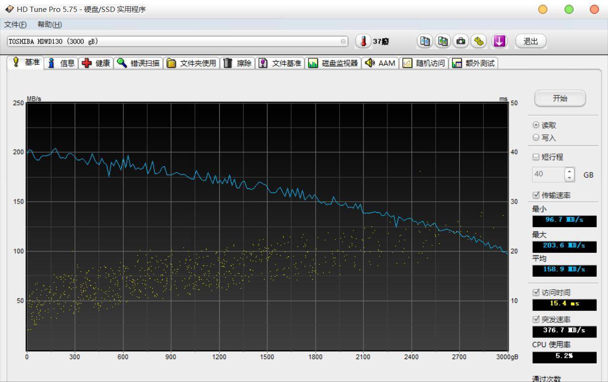Click the 退出 (Exit) button

pos(531,42)
